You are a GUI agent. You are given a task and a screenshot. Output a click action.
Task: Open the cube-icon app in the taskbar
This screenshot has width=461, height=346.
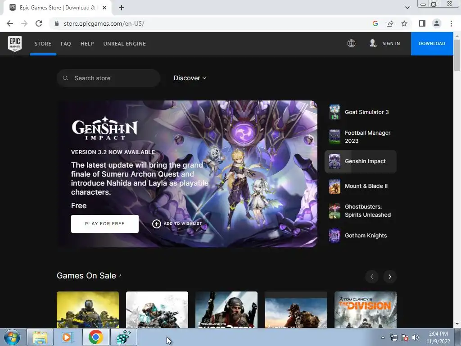pyautogui.click(x=123, y=337)
